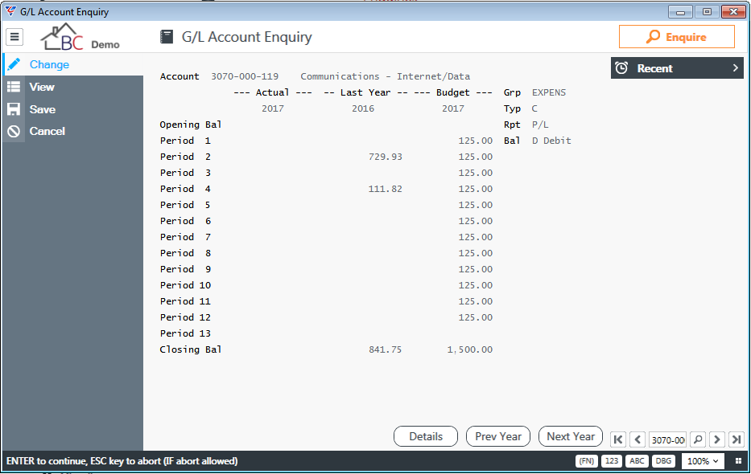Viewport: 751px width, 474px height.
Task: Click the Actual column header
Action: point(273,92)
